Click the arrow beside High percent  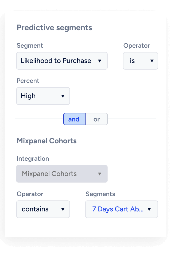click(x=63, y=96)
